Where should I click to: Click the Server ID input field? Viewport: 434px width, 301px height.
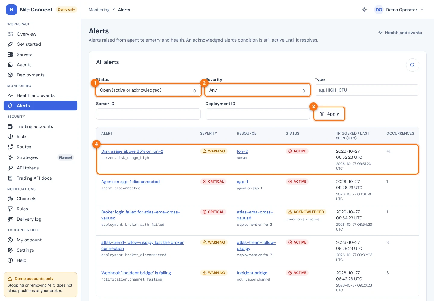(x=148, y=114)
